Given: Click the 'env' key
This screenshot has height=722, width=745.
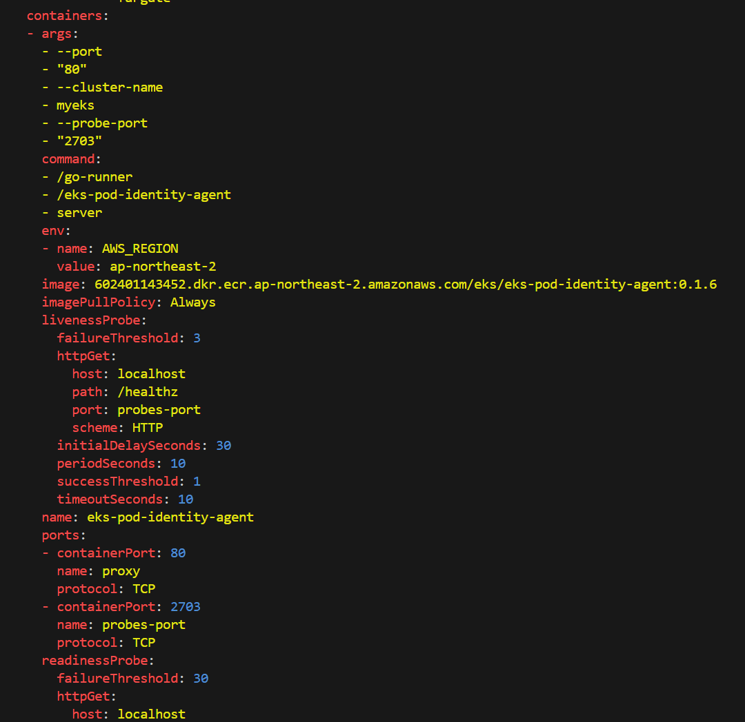Looking at the screenshot, I should [x=52, y=231].
